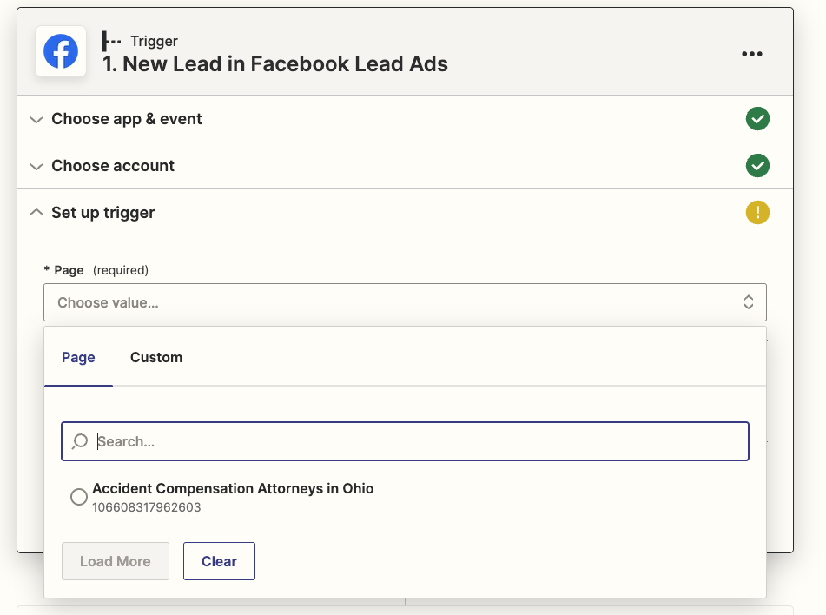826x615 pixels.
Task: Click the up-down arrows on Page dropdown
Action: click(x=748, y=302)
